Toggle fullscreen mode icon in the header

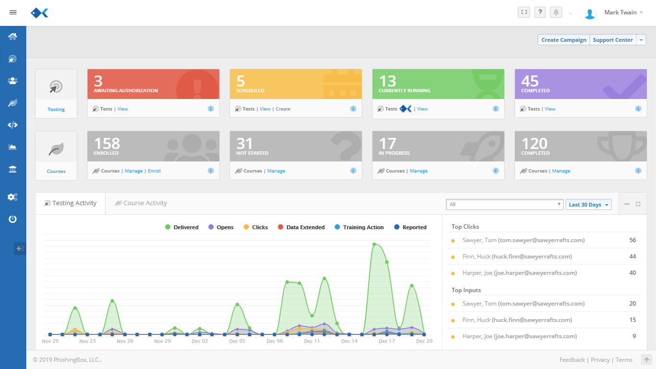524,12
